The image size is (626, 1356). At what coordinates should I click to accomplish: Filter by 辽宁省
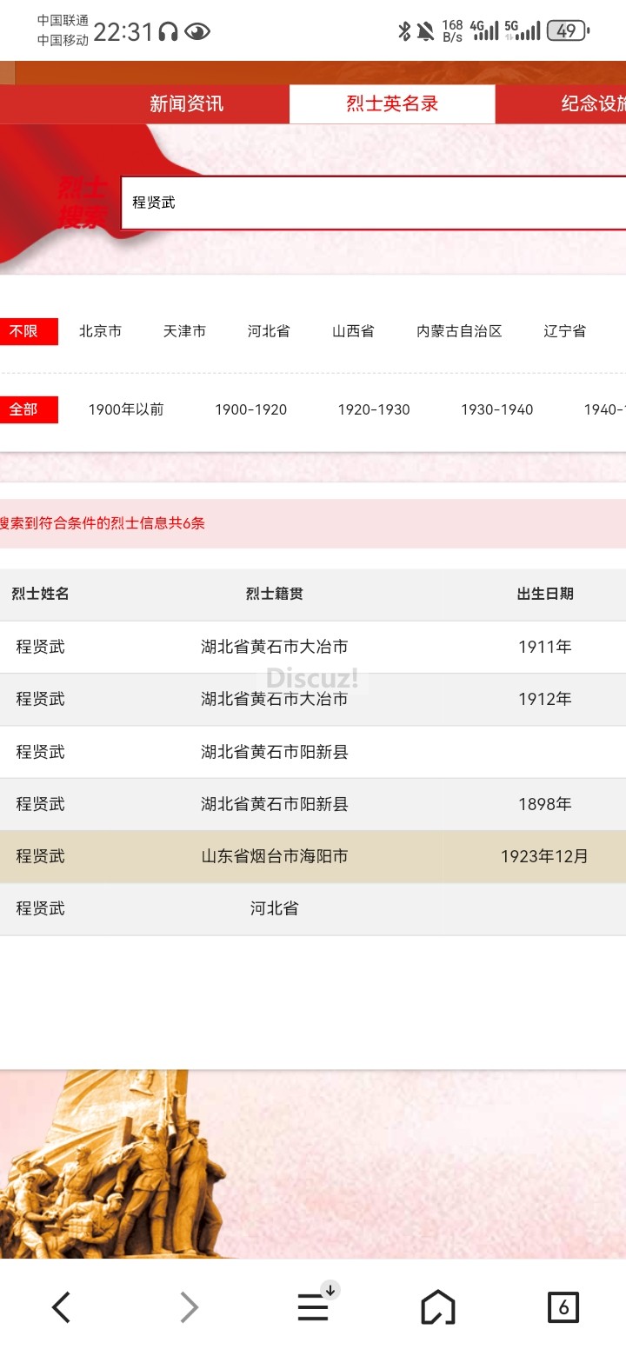[x=564, y=331]
